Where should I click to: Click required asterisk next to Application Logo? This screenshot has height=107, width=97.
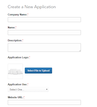point(30,57)
